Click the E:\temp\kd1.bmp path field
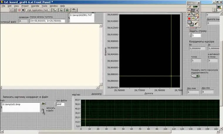 coord(20,107)
